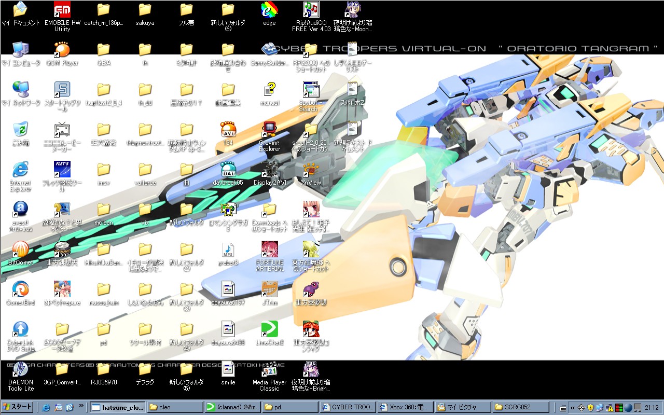Switch to CYBER TROO browser taskbar button
The width and height of the screenshot is (664, 415).
click(348, 407)
